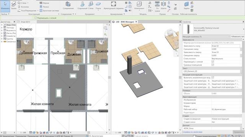Click 'Изменить тип' button in properties
The width and height of the screenshot is (245, 137).
(x=237, y=37)
